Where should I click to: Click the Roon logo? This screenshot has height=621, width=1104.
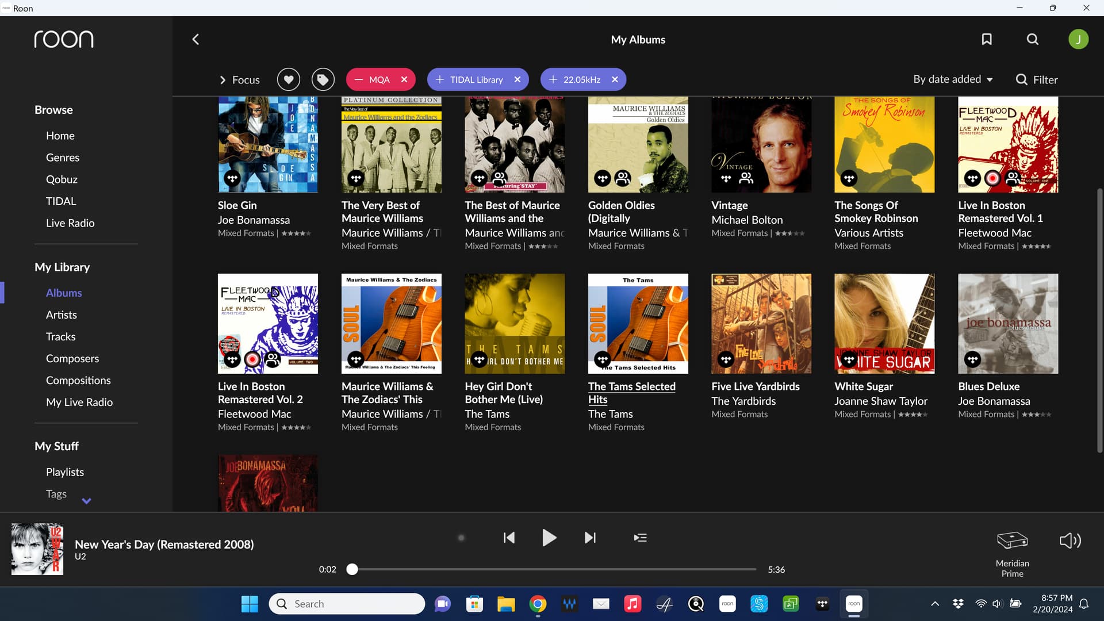coord(64,39)
